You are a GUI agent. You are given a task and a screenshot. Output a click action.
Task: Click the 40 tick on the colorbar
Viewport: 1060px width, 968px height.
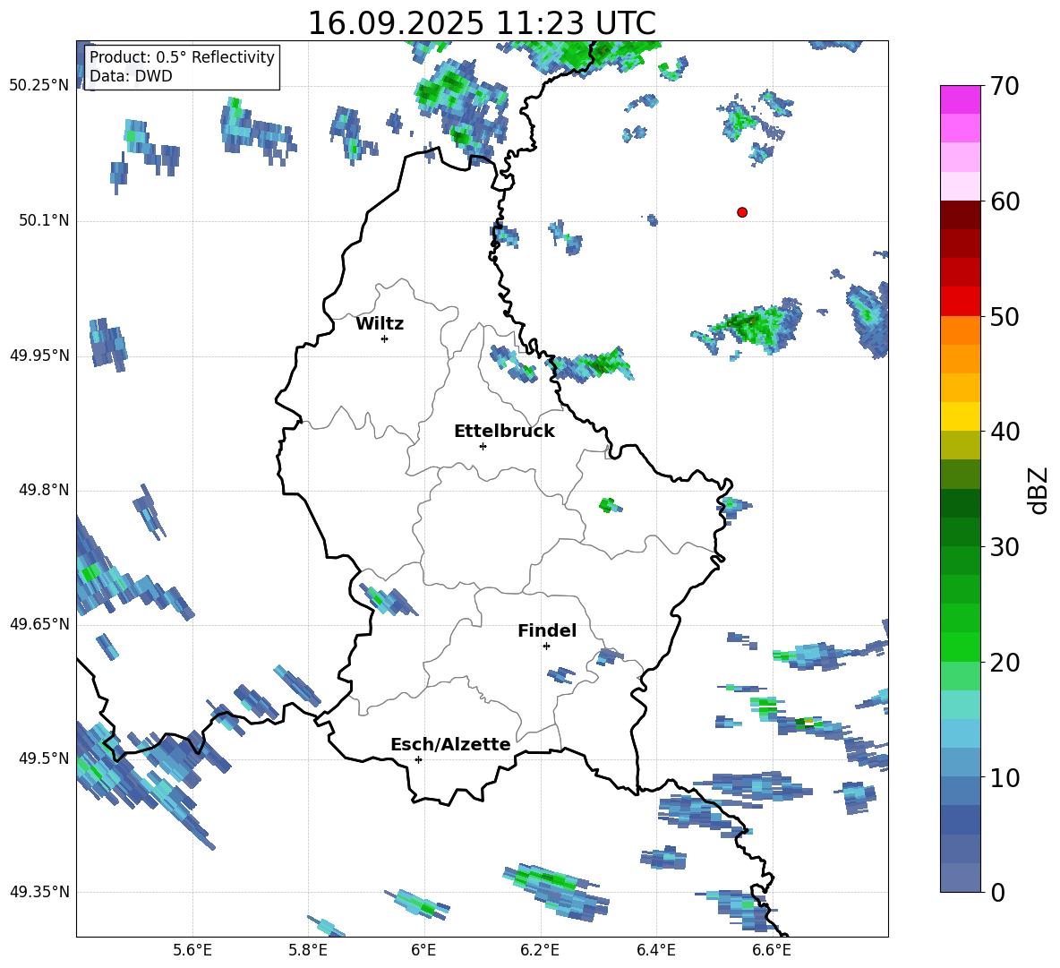pyautogui.click(x=1004, y=432)
